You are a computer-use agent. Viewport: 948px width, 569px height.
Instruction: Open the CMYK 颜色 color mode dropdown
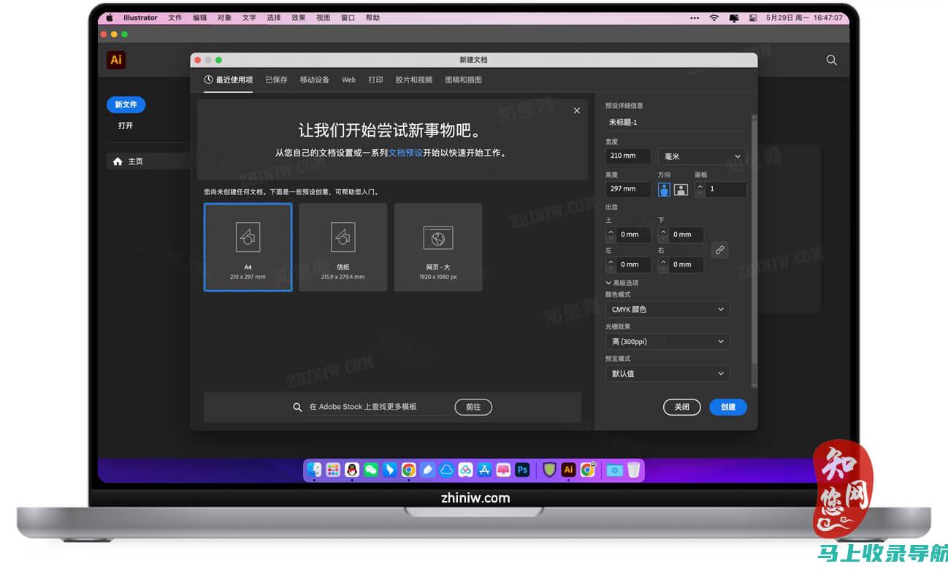pyautogui.click(x=667, y=309)
